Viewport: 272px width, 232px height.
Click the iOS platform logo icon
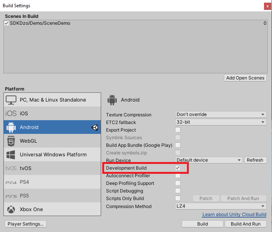[11, 113]
